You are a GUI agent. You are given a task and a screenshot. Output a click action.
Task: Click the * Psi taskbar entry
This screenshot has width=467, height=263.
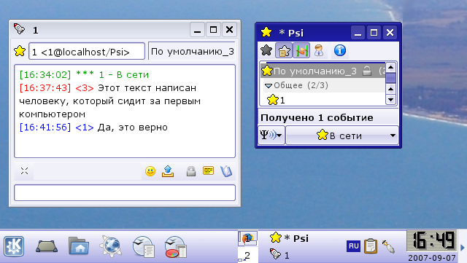tap(289, 238)
